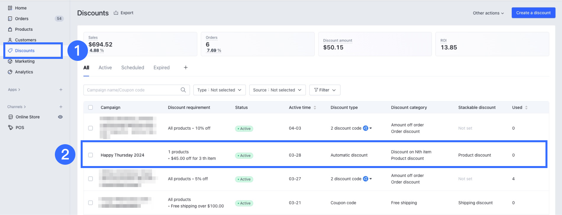Click the ROI 13.85 card
Viewport: 562px width, 215px height.
(492, 44)
